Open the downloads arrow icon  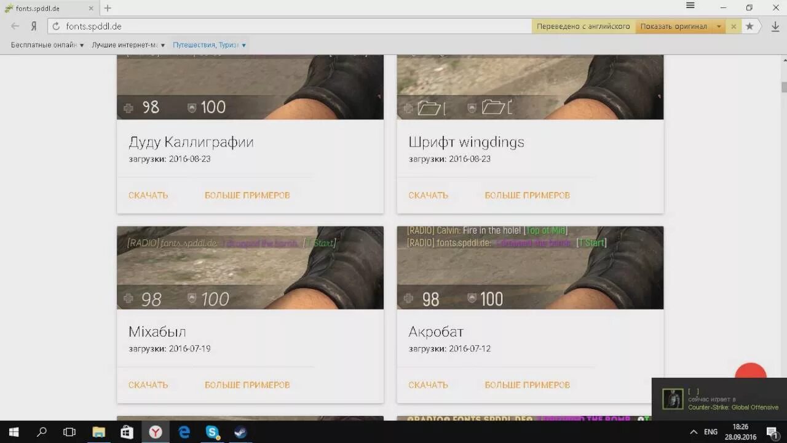click(775, 26)
